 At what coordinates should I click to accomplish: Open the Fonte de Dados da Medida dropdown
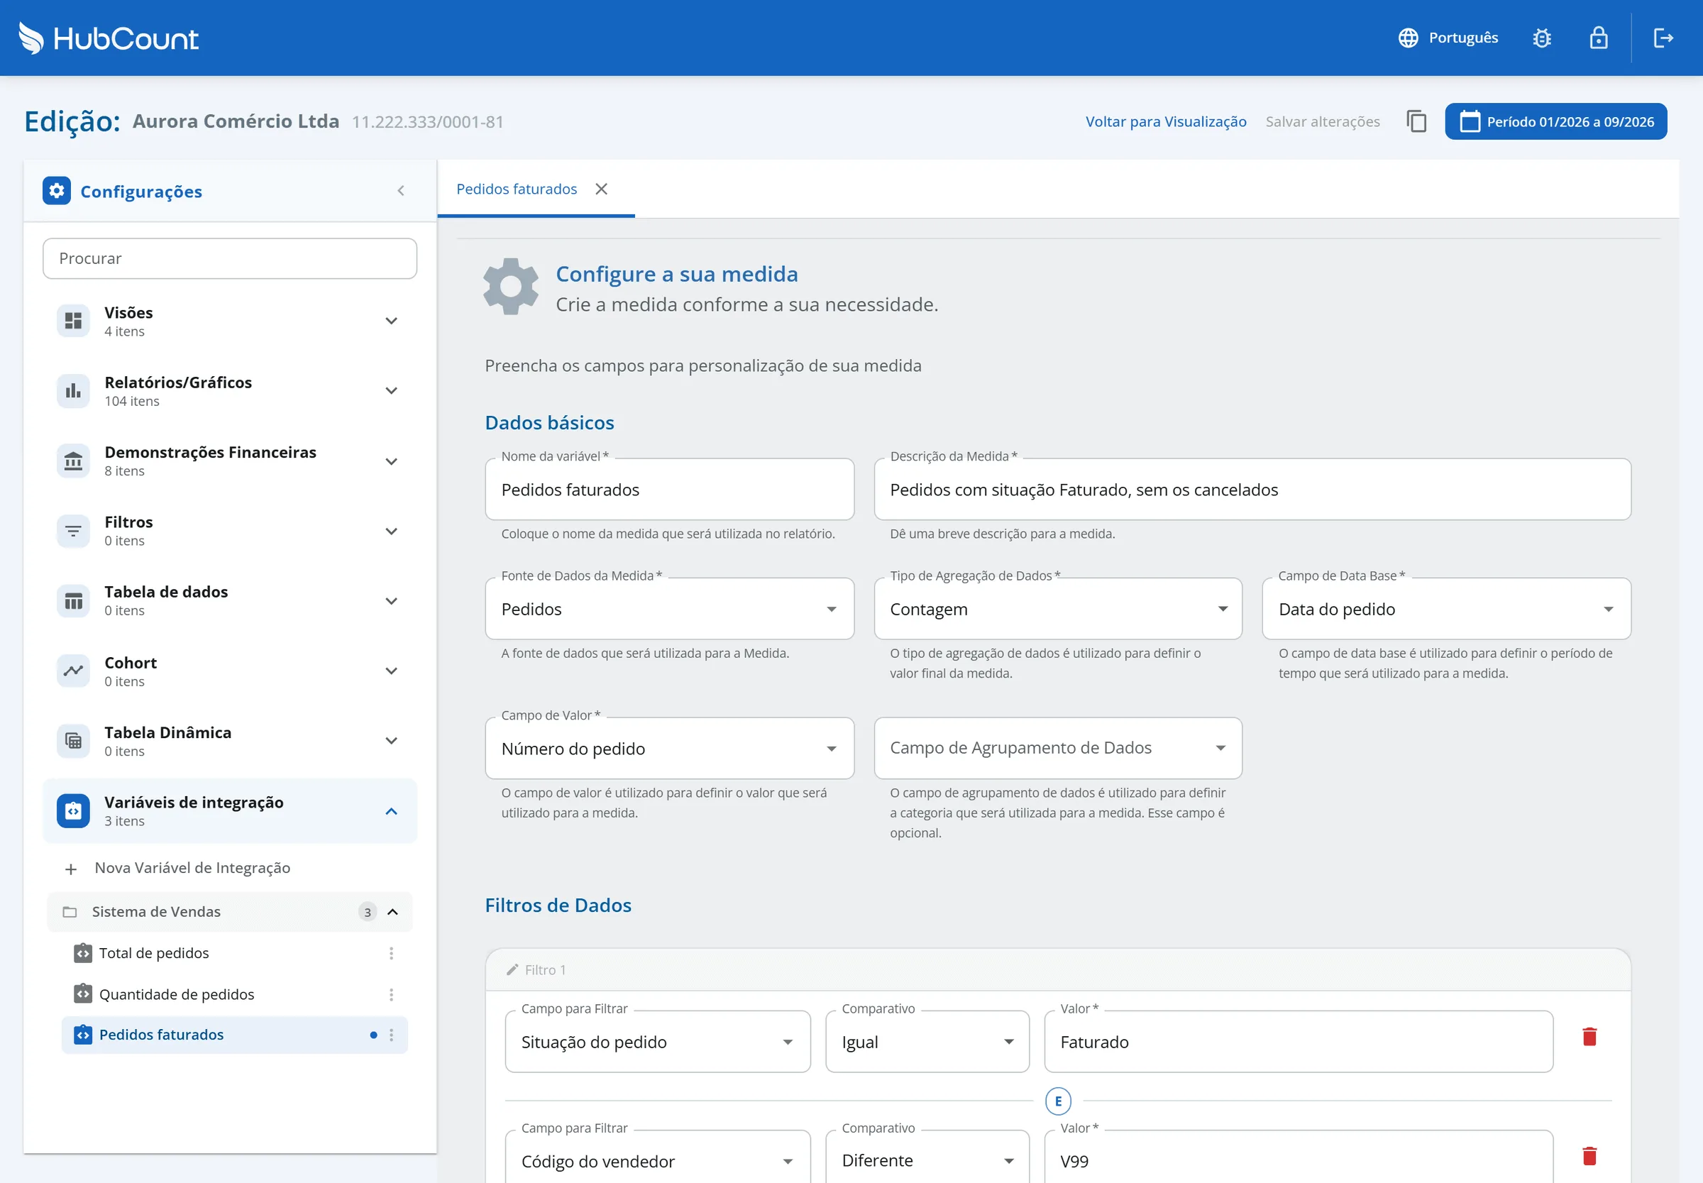(x=669, y=610)
